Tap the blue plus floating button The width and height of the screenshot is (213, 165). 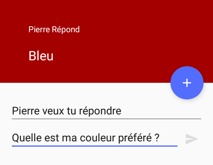(x=187, y=83)
